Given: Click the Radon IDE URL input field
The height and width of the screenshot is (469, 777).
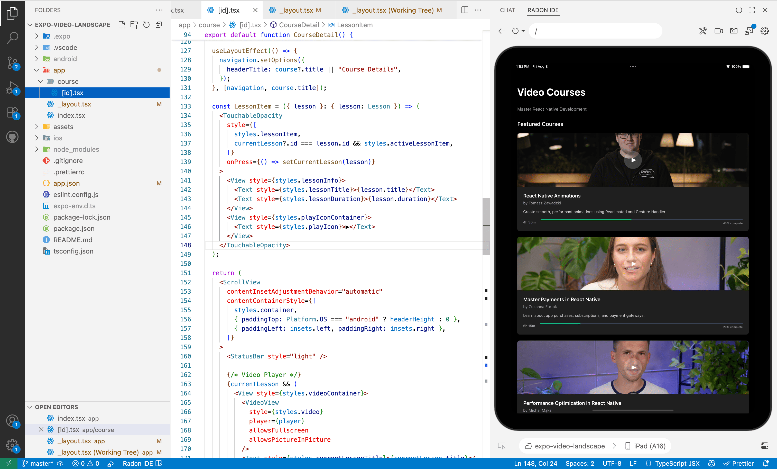Looking at the screenshot, I should click(595, 31).
